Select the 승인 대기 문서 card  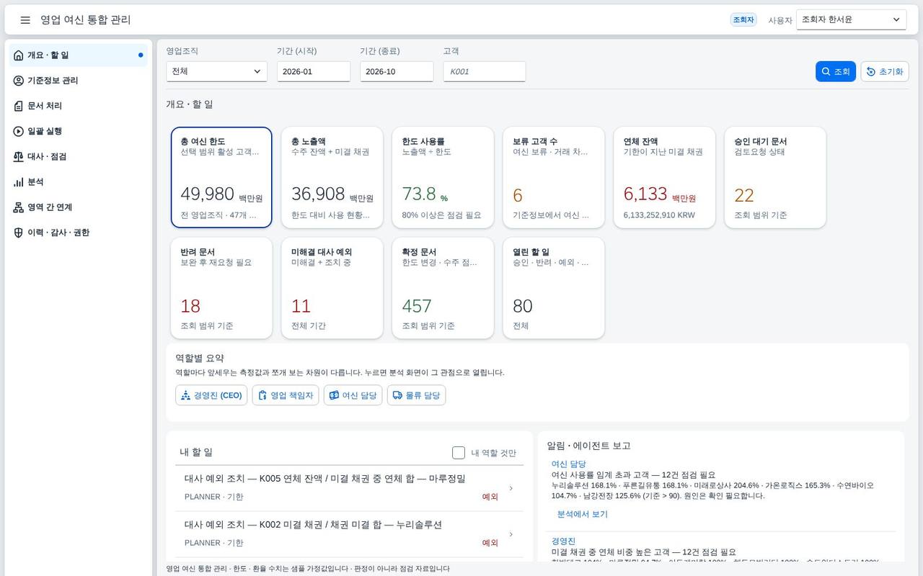[x=775, y=178]
